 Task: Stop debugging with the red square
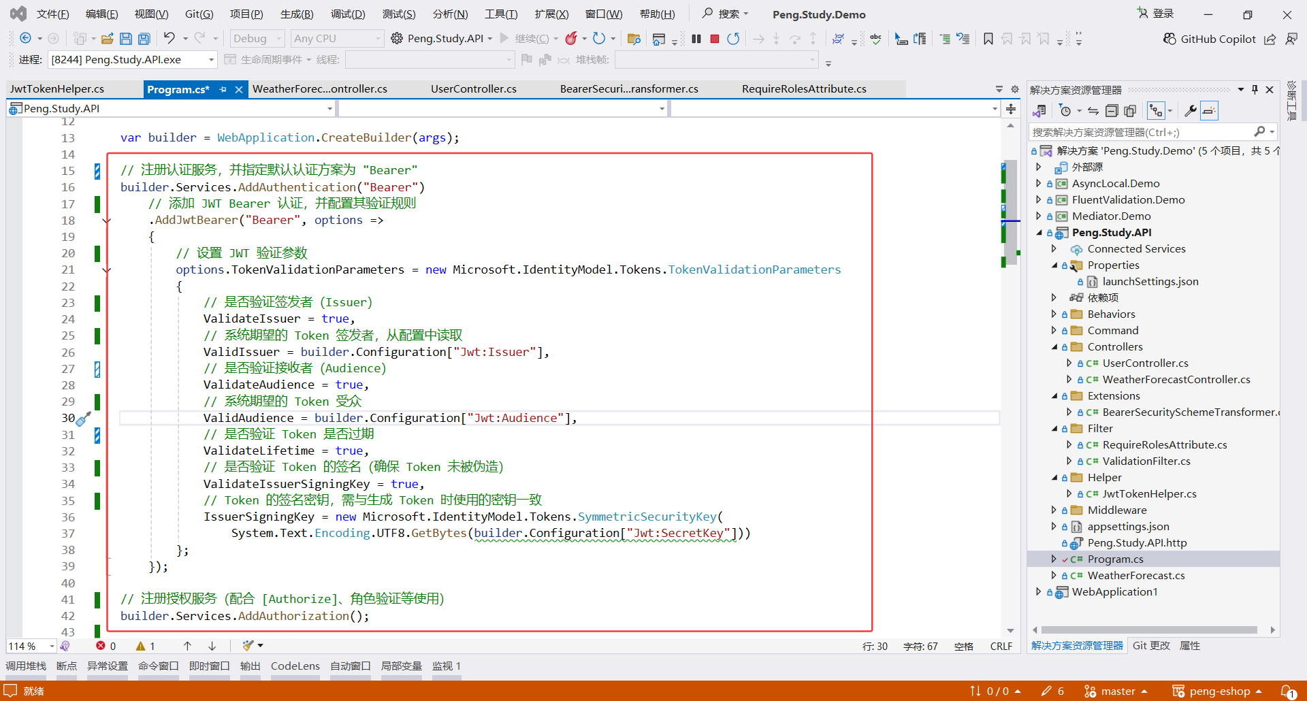pyautogui.click(x=715, y=39)
